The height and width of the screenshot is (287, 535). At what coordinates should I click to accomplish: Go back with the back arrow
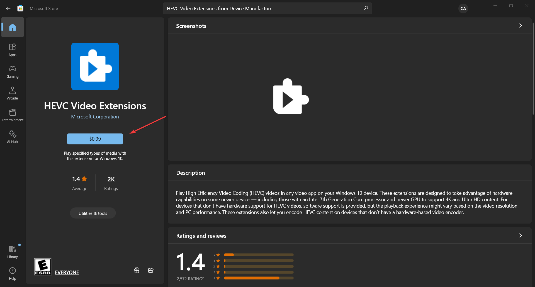pos(8,8)
